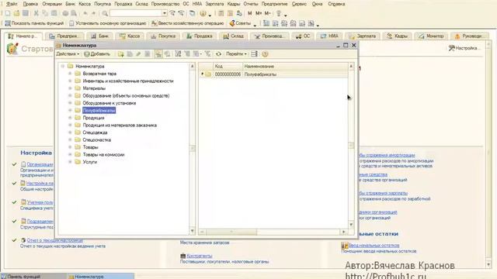Click move-to-group icon in Номенклатура toolbar
The width and height of the screenshot is (497, 279).
[x=168, y=54]
